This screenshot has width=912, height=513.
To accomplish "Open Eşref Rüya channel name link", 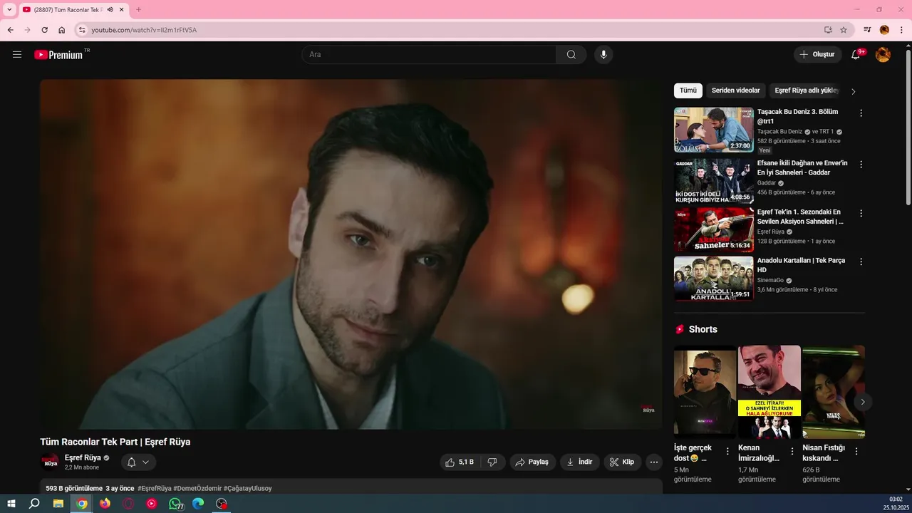I will (83, 458).
